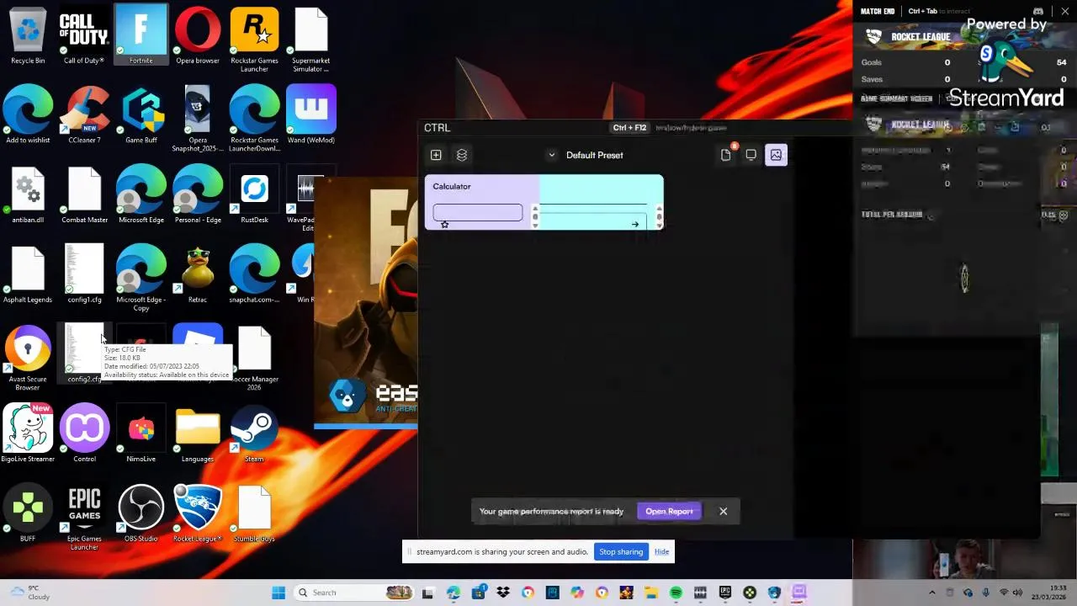Image resolution: width=1077 pixels, height=606 pixels.
Task: Click the Calculator input field
Action: click(x=478, y=212)
